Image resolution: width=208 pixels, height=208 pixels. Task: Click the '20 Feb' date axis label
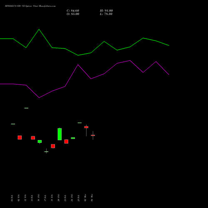click(59, 198)
